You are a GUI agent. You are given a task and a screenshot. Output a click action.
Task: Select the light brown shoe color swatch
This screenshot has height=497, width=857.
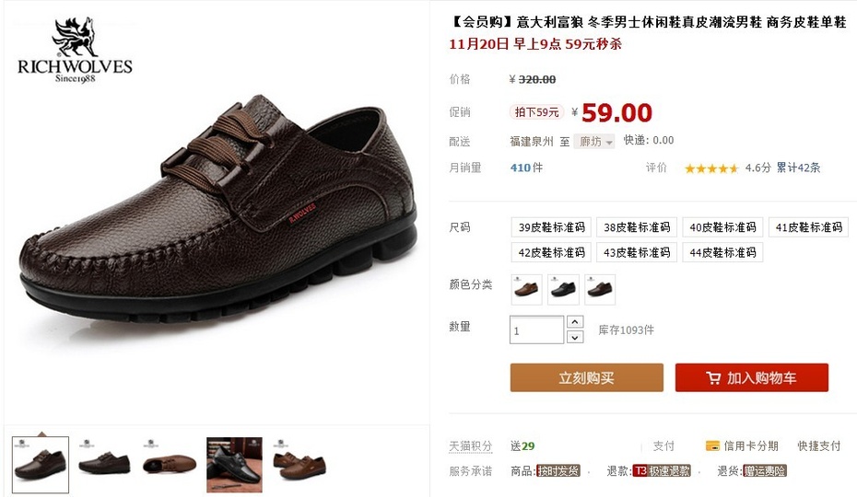527,290
